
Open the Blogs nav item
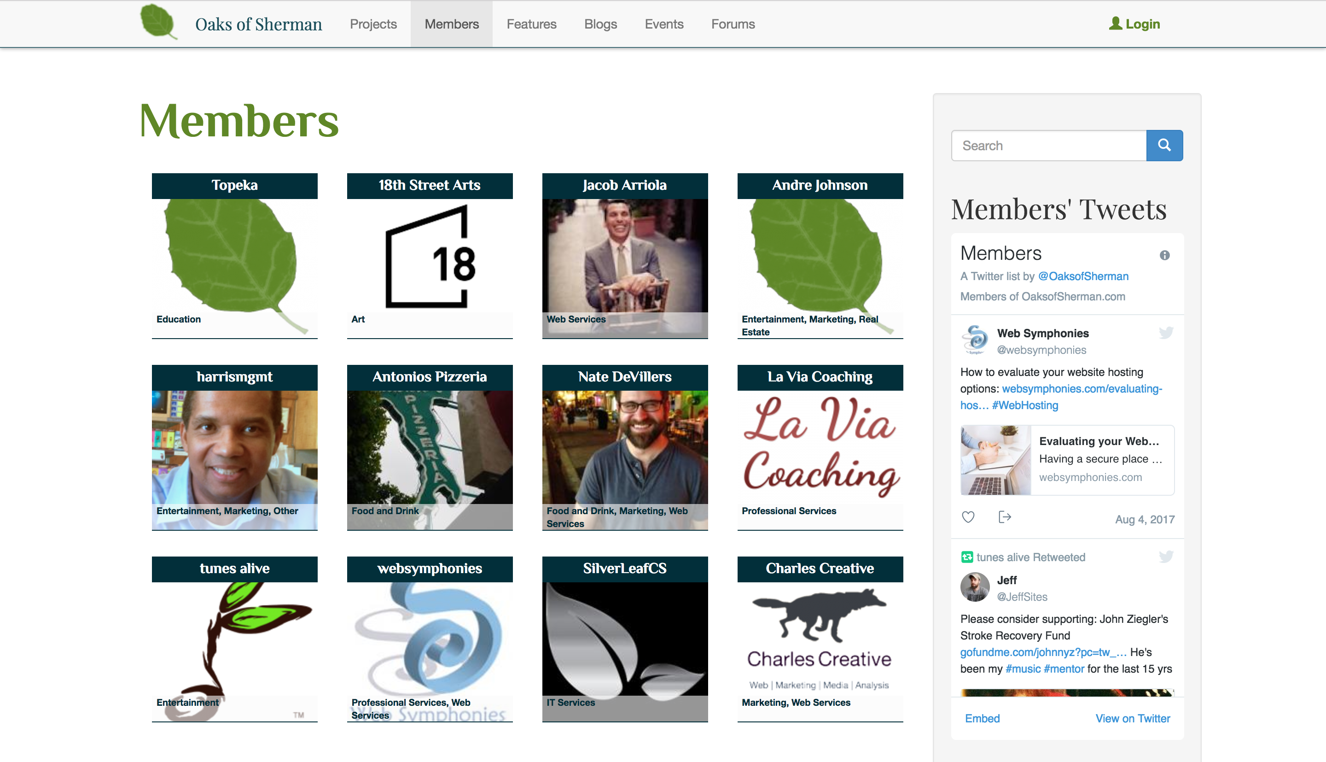[x=600, y=24]
